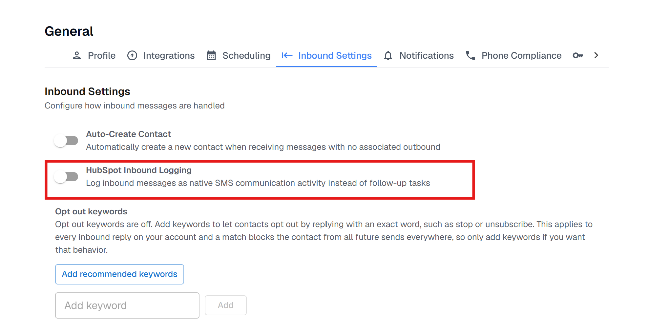The width and height of the screenshot is (649, 333).
Task: Click the Auto-Create Contact label
Action: point(128,134)
